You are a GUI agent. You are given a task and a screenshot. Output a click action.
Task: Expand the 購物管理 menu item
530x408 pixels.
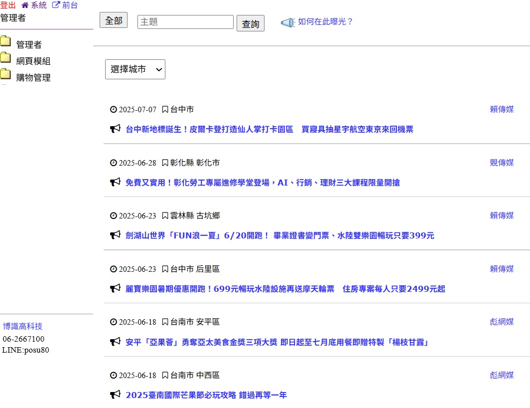pos(33,77)
